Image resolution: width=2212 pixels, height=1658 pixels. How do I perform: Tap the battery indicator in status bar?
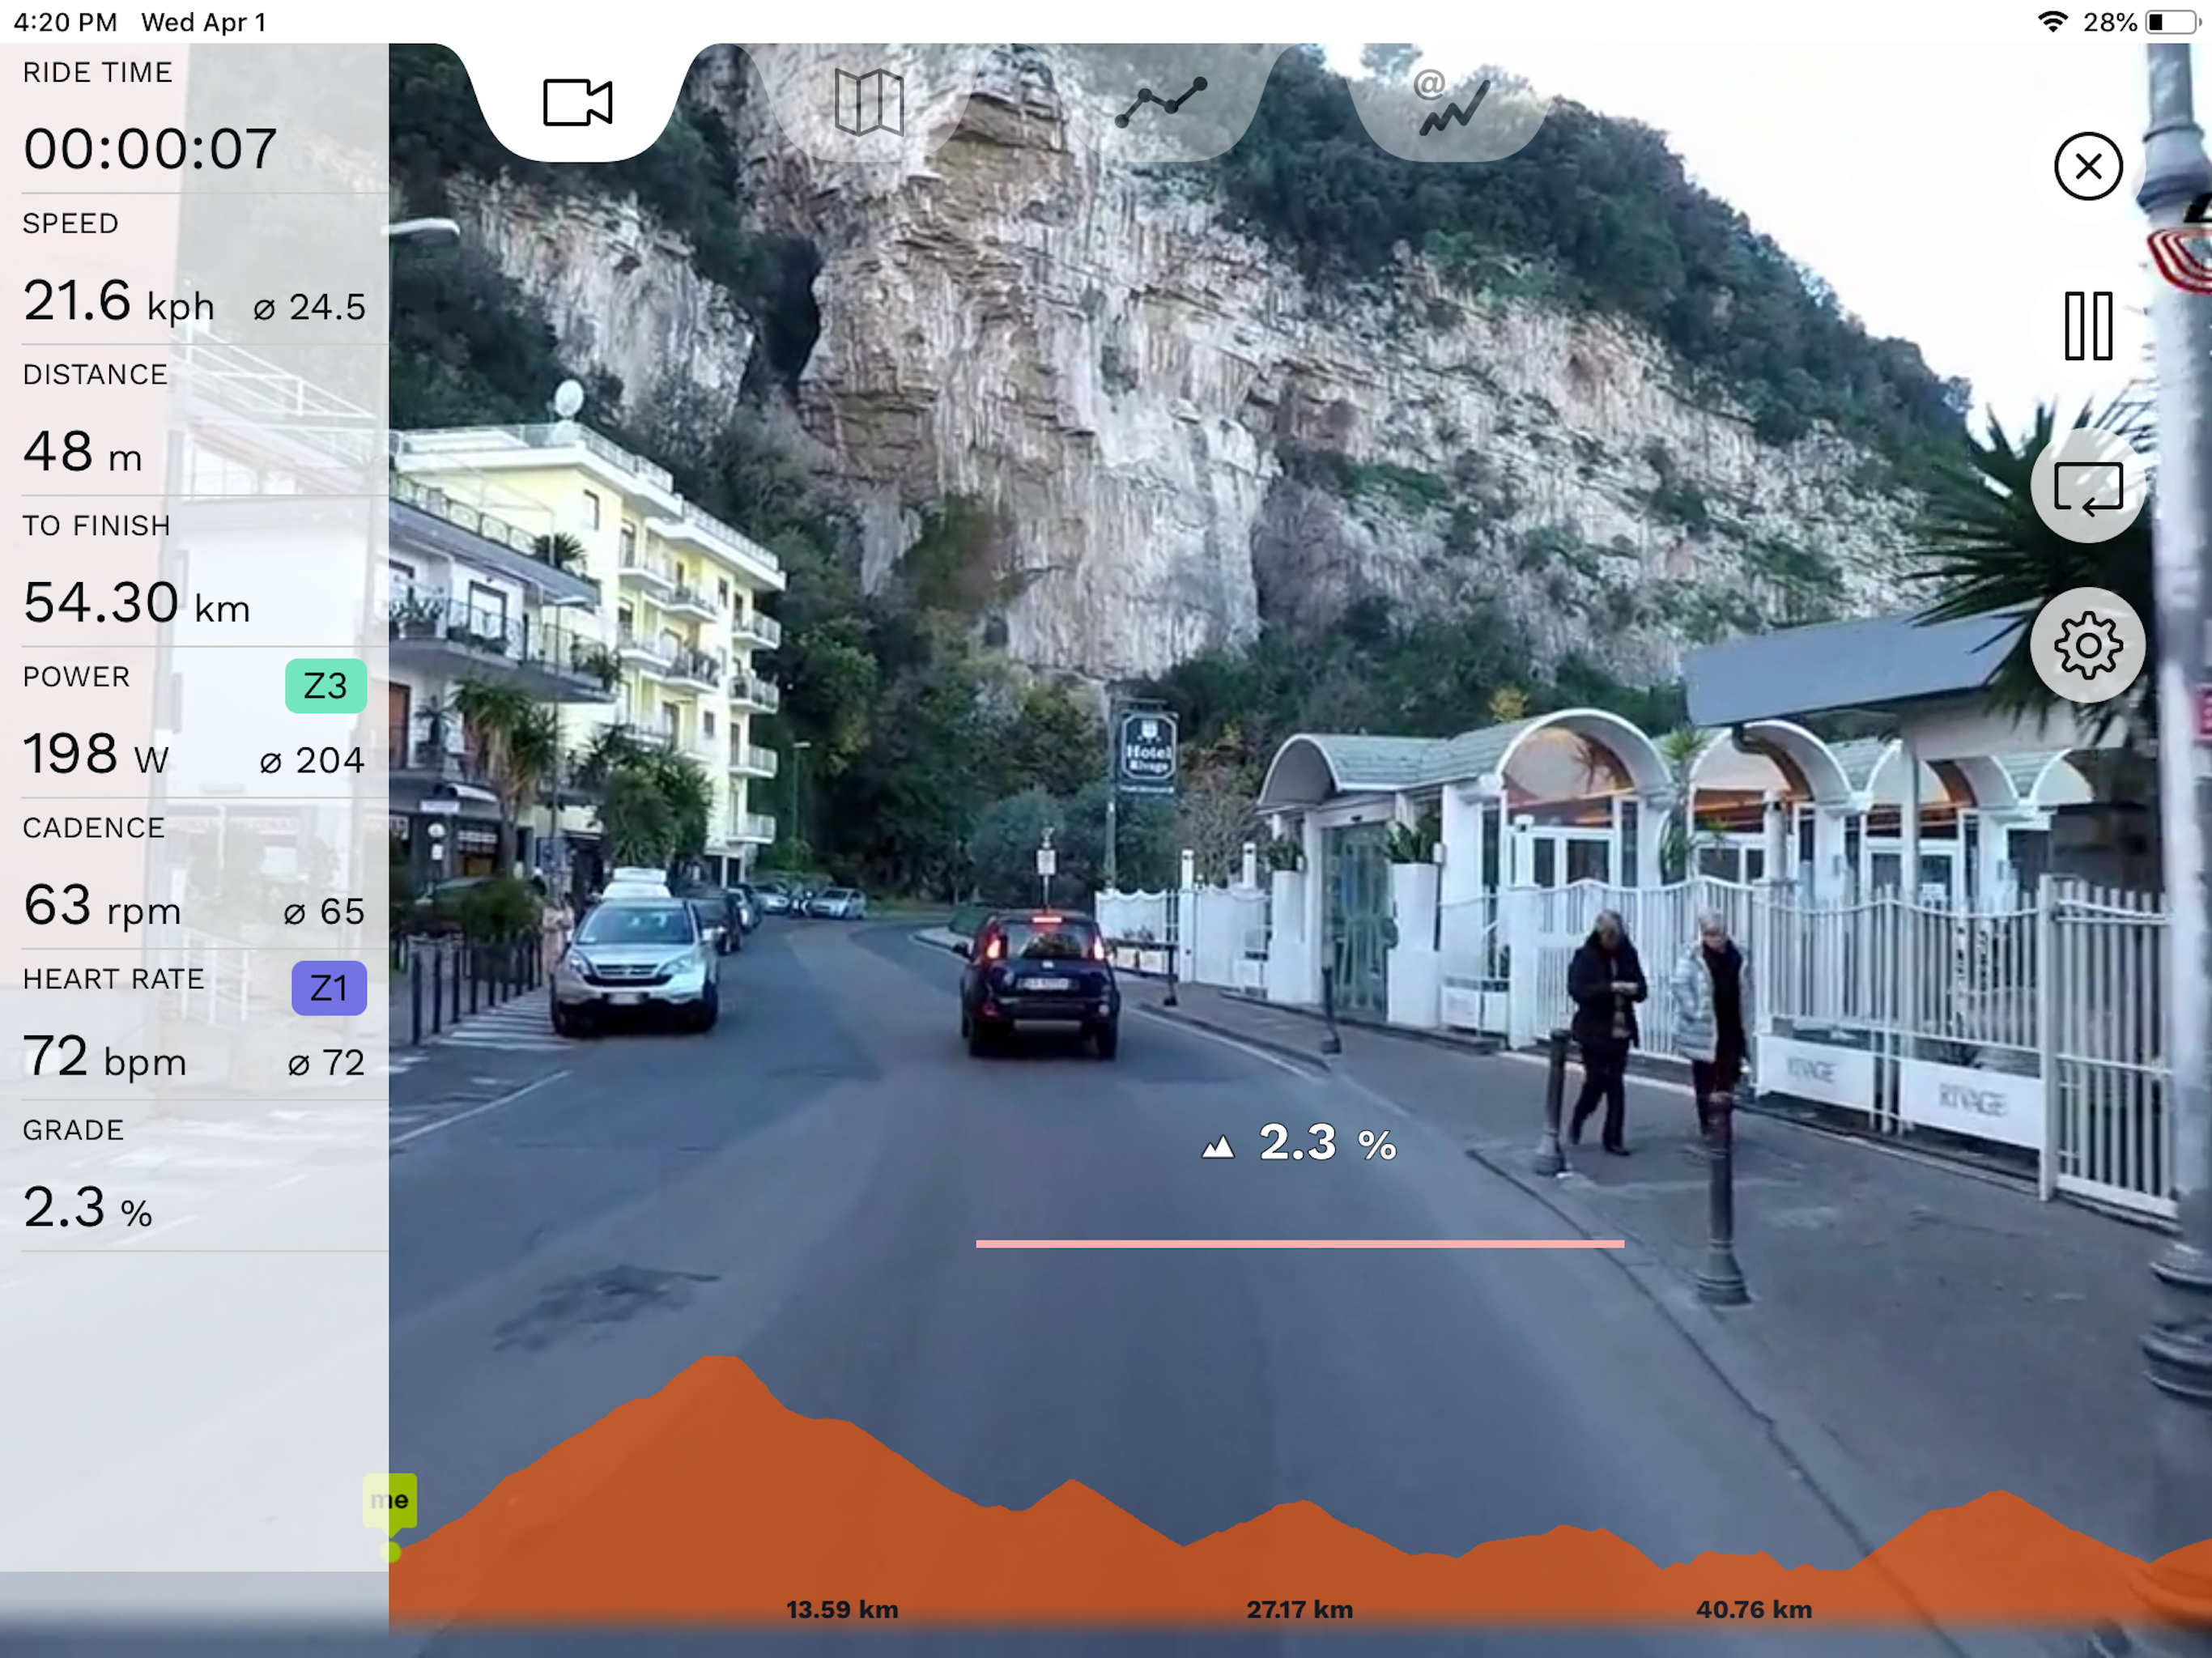pos(2171,22)
